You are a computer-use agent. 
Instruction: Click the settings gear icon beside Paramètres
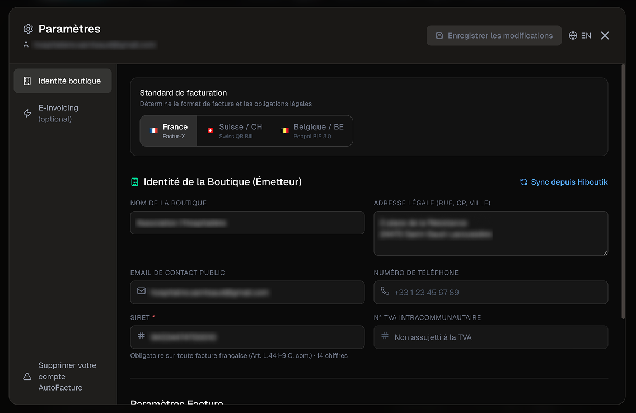click(27, 29)
